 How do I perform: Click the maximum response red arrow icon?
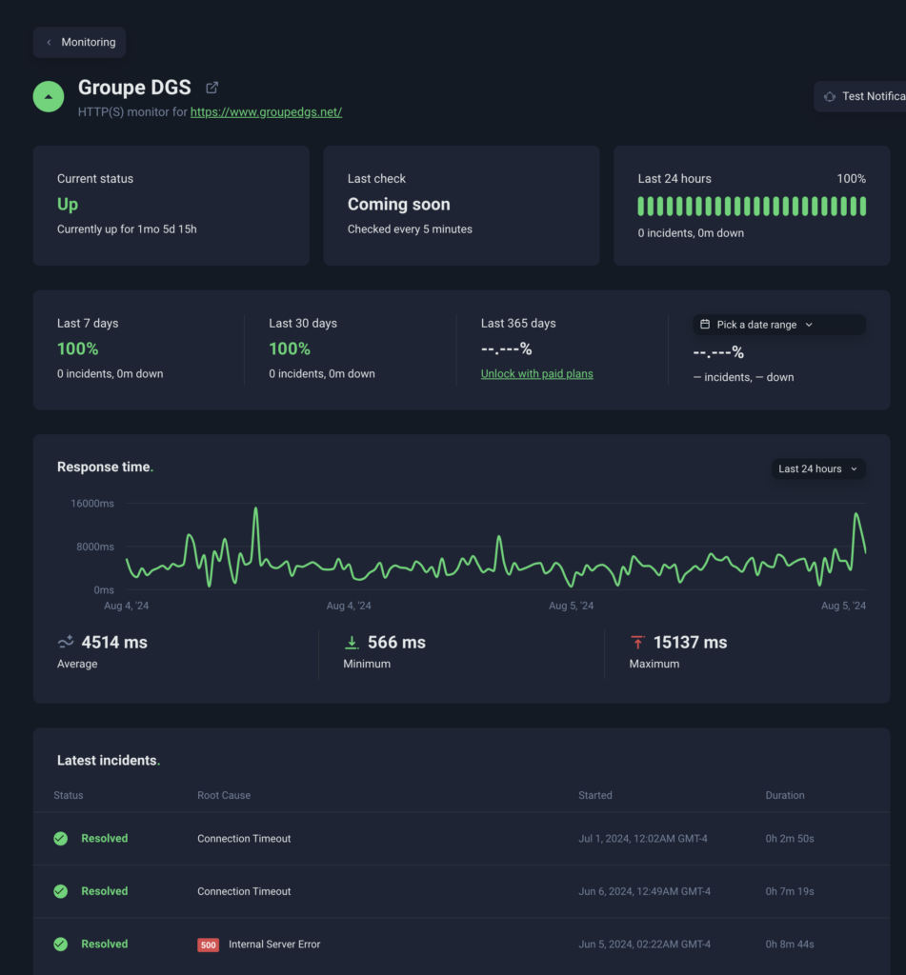tap(637, 643)
